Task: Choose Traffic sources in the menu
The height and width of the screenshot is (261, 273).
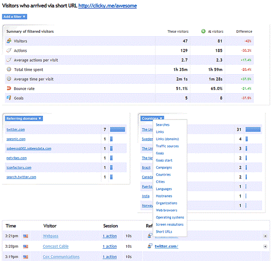Action: click(167, 146)
